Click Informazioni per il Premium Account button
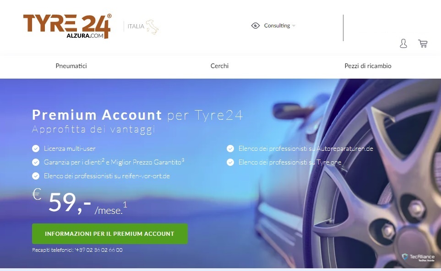441x271 pixels. (110, 234)
